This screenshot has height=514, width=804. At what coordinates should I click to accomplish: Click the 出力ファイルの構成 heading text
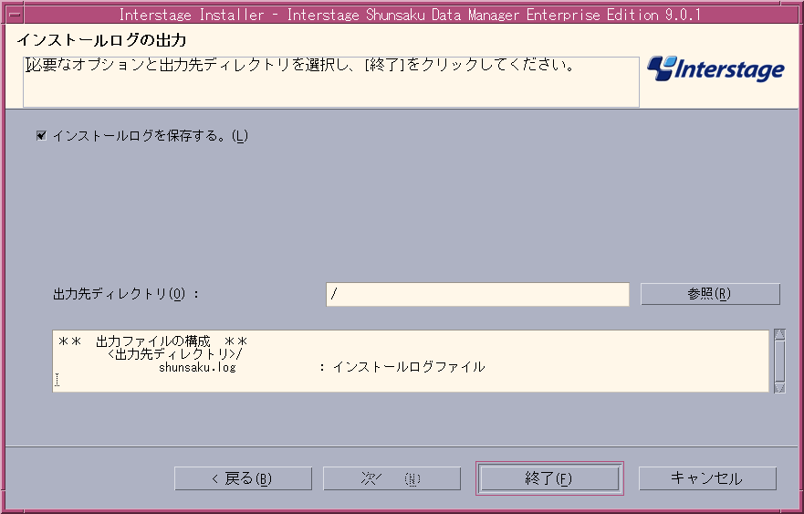pyautogui.click(x=152, y=341)
